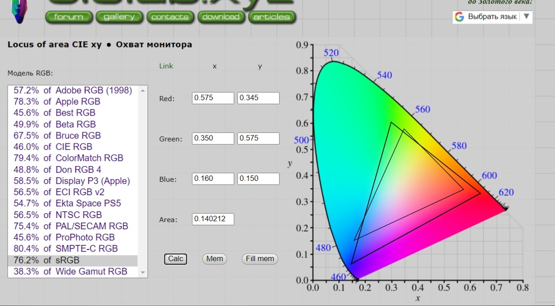Select PAL/SECAM RGB in the model list

[73, 226]
